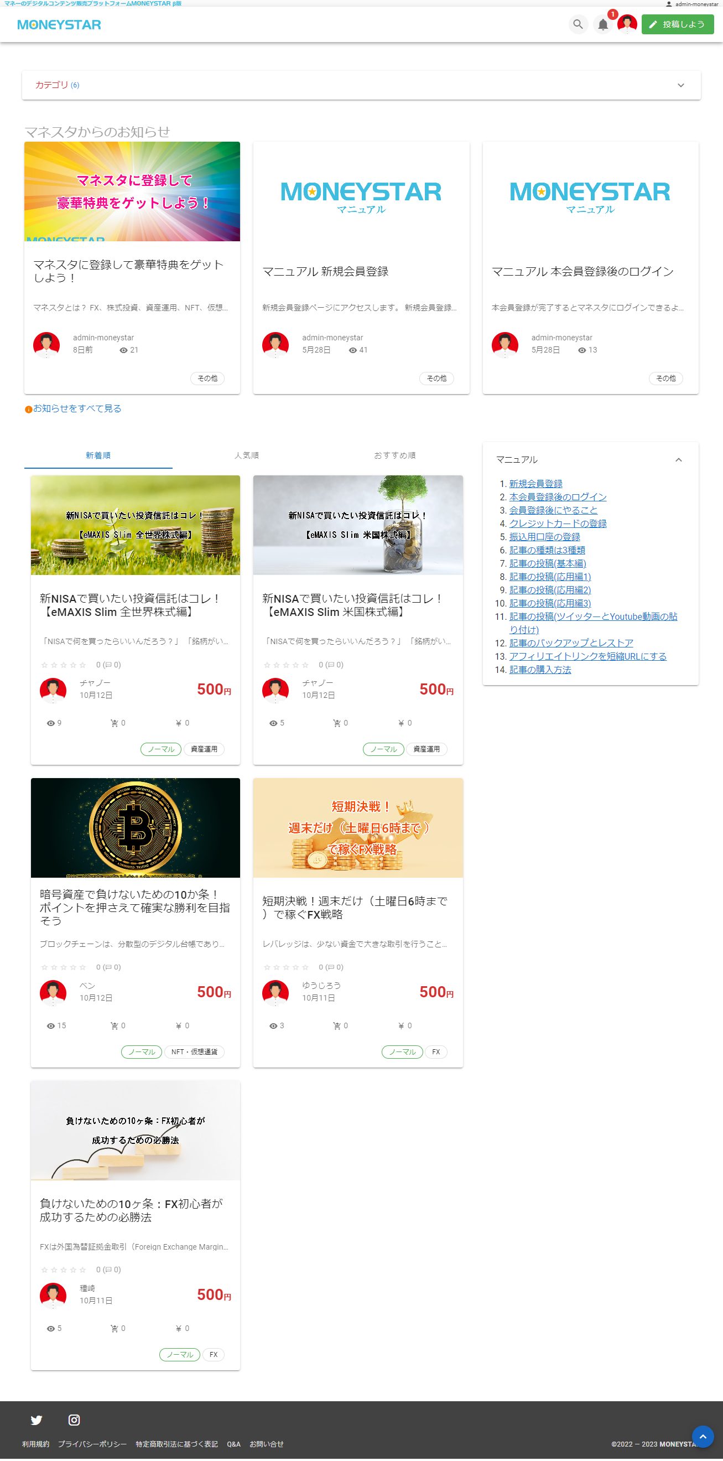
Task: Open the Instagram icon in footer
Action: click(x=74, y=1419)
